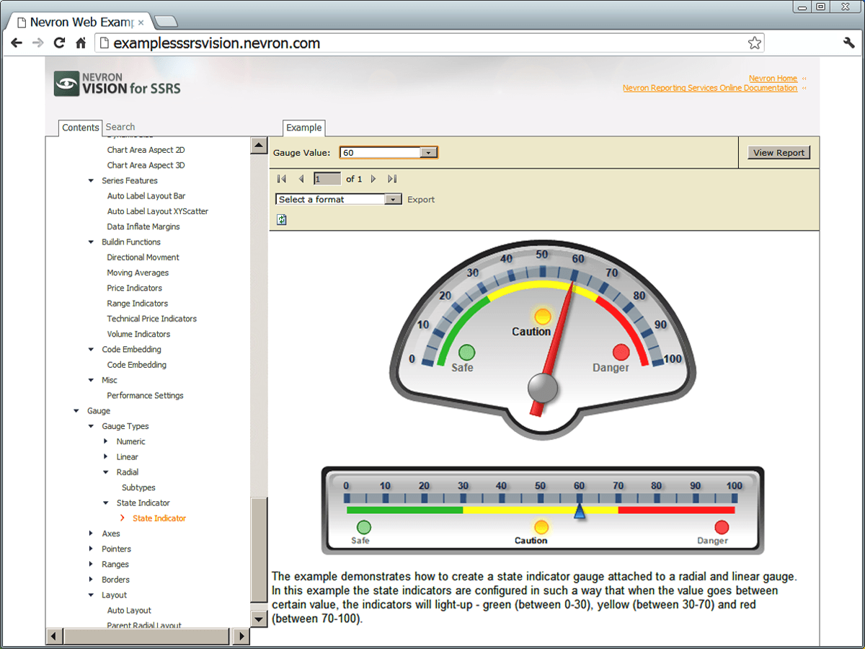Go to first report page
The height and width of the screenshot is (649, 865).
coord(282,179)
